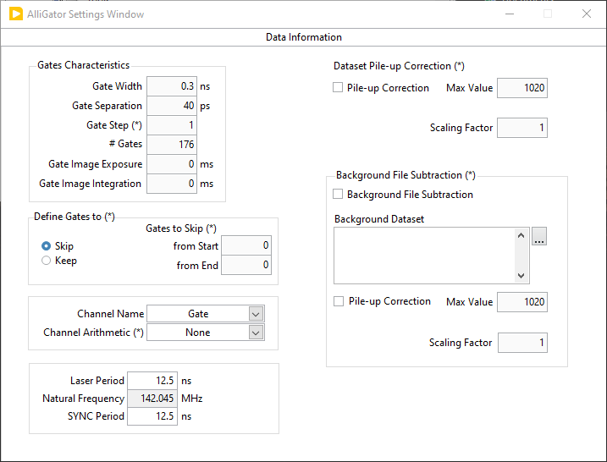Click the Gate Step value field
Image resolution: width=607 pixels, height=462 pixels.
[x=172, y=125]
